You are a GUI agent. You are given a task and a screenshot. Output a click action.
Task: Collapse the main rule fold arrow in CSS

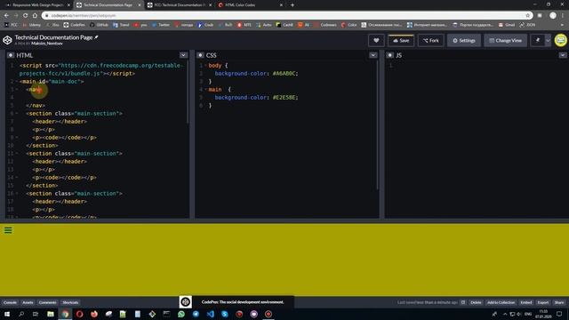point(206,89)
